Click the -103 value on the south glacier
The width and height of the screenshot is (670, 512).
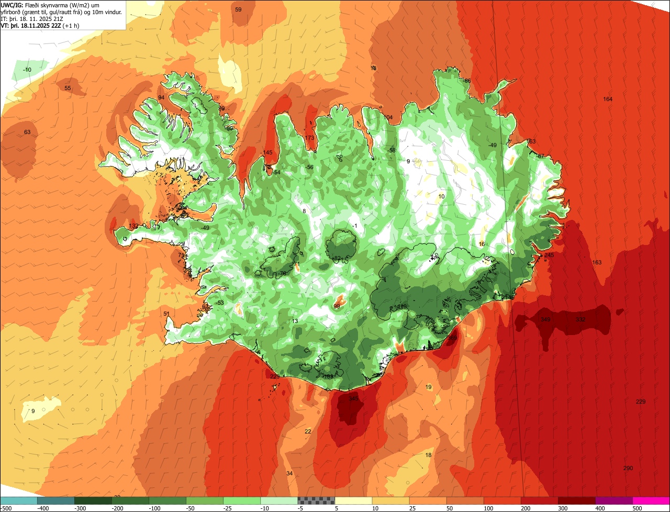tap(327, 377)
